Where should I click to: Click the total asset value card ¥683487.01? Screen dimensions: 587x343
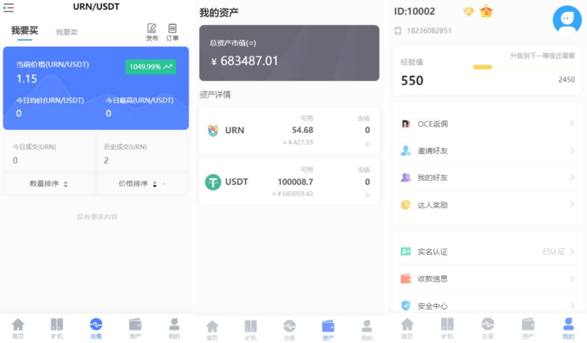(x=289, y=53)
